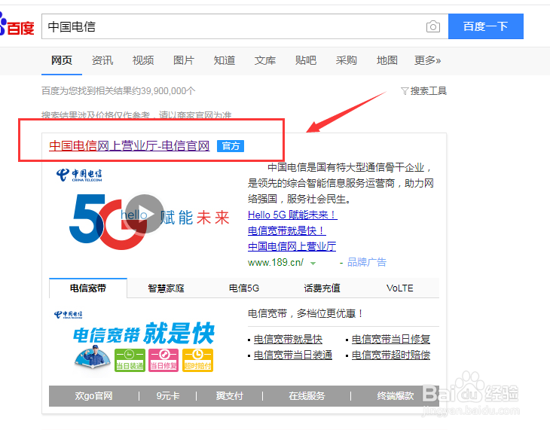Open the 电信宽带当日装通 link
This screenshot has width=550, height=430.
click(x=293, y=355)
